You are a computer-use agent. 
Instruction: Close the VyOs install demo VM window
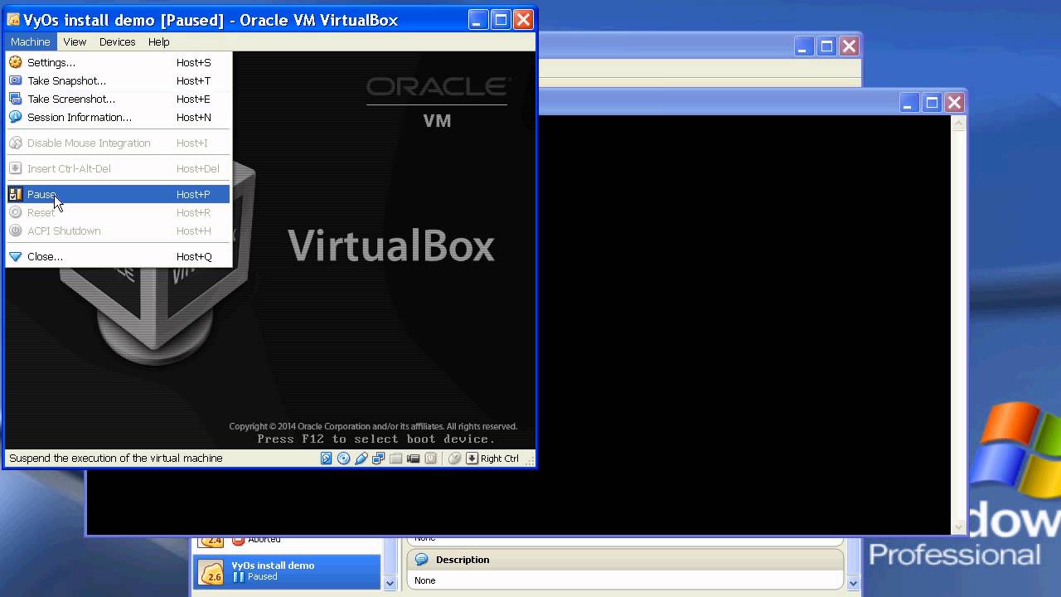[523, 20]
